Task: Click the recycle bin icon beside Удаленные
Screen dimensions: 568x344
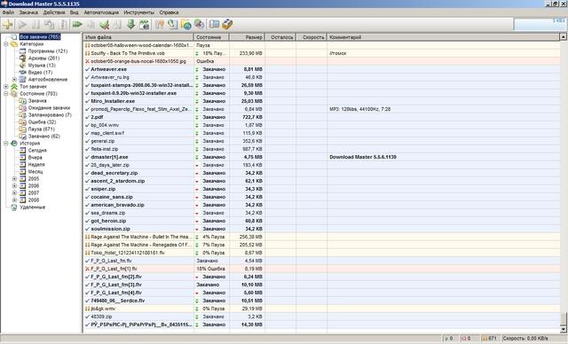Action: pos(14,207)
